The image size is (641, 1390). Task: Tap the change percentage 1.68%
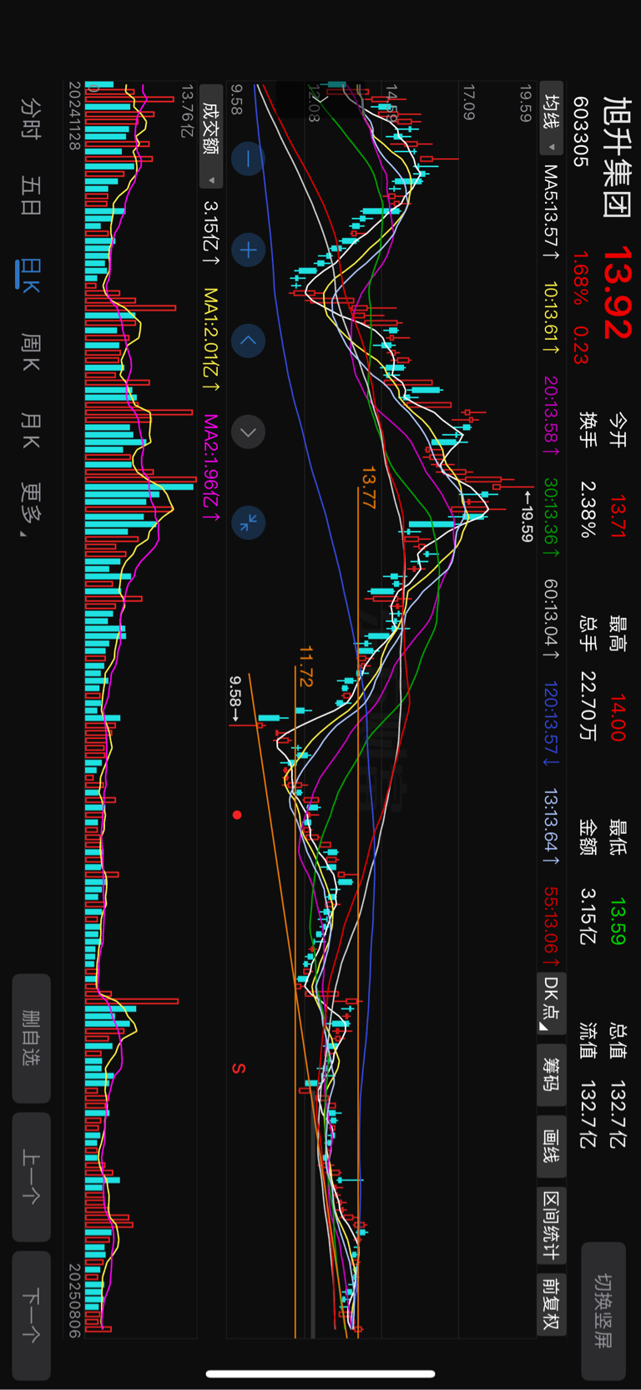(x=581, y=280)
